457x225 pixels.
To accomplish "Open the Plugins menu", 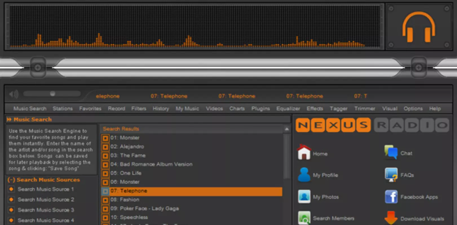I will tap(260, 109).
